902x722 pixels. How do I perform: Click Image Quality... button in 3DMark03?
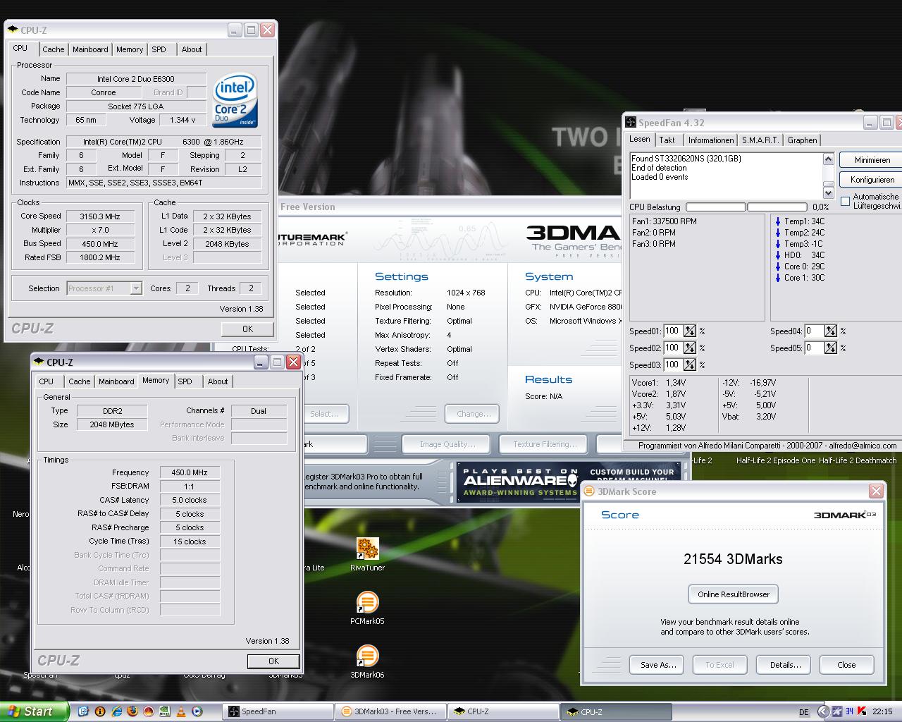(447, 444)
